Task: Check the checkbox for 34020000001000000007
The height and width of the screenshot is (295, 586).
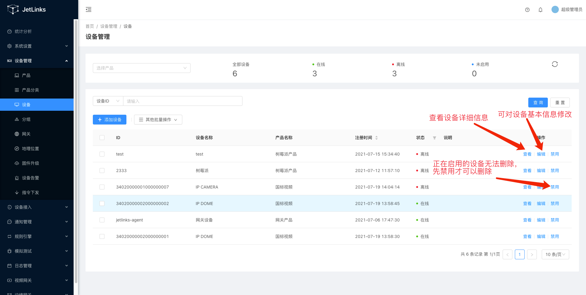Action: coord(102,187)
